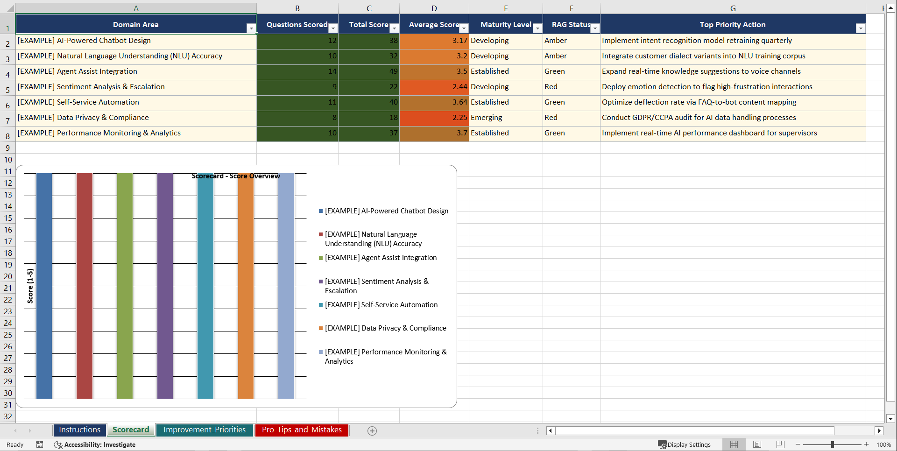Viewport: 897px width, 451px height.
Task: Click the next sheet navigation arrow
Action: click(30, 430)
